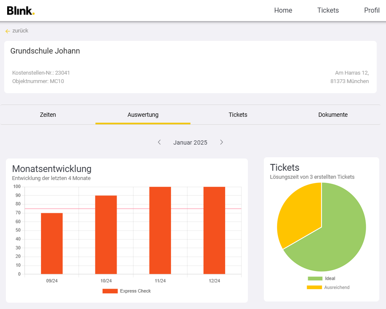Click the 09/24 bar in the chart
Screen dimensions: 386x309
(52, 244)
